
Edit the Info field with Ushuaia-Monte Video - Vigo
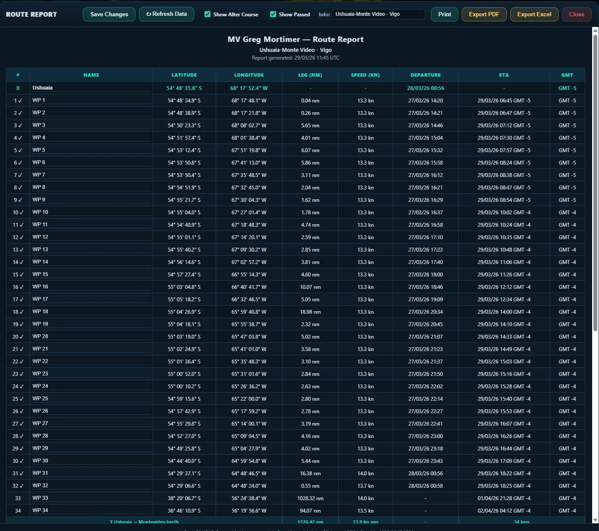tap(379, 14)
